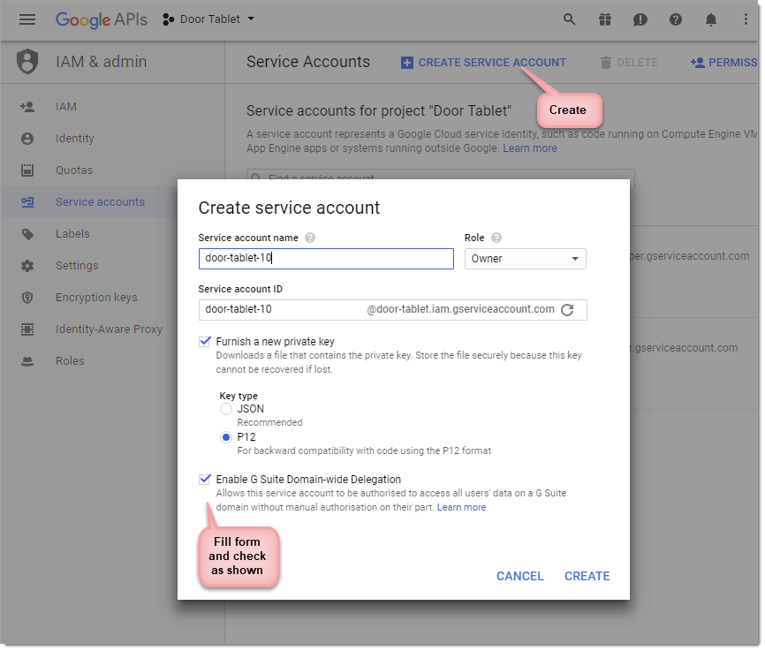This screenshot has height=651, width=765.
Task: Click help icon next to Role
Action: pos(496,238)
